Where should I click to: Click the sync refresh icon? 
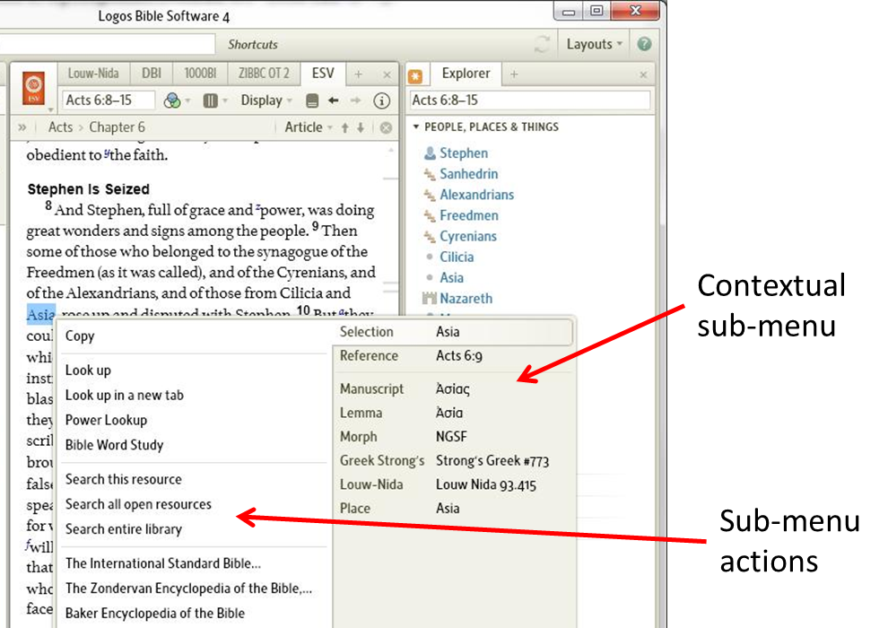pos(542,44)
